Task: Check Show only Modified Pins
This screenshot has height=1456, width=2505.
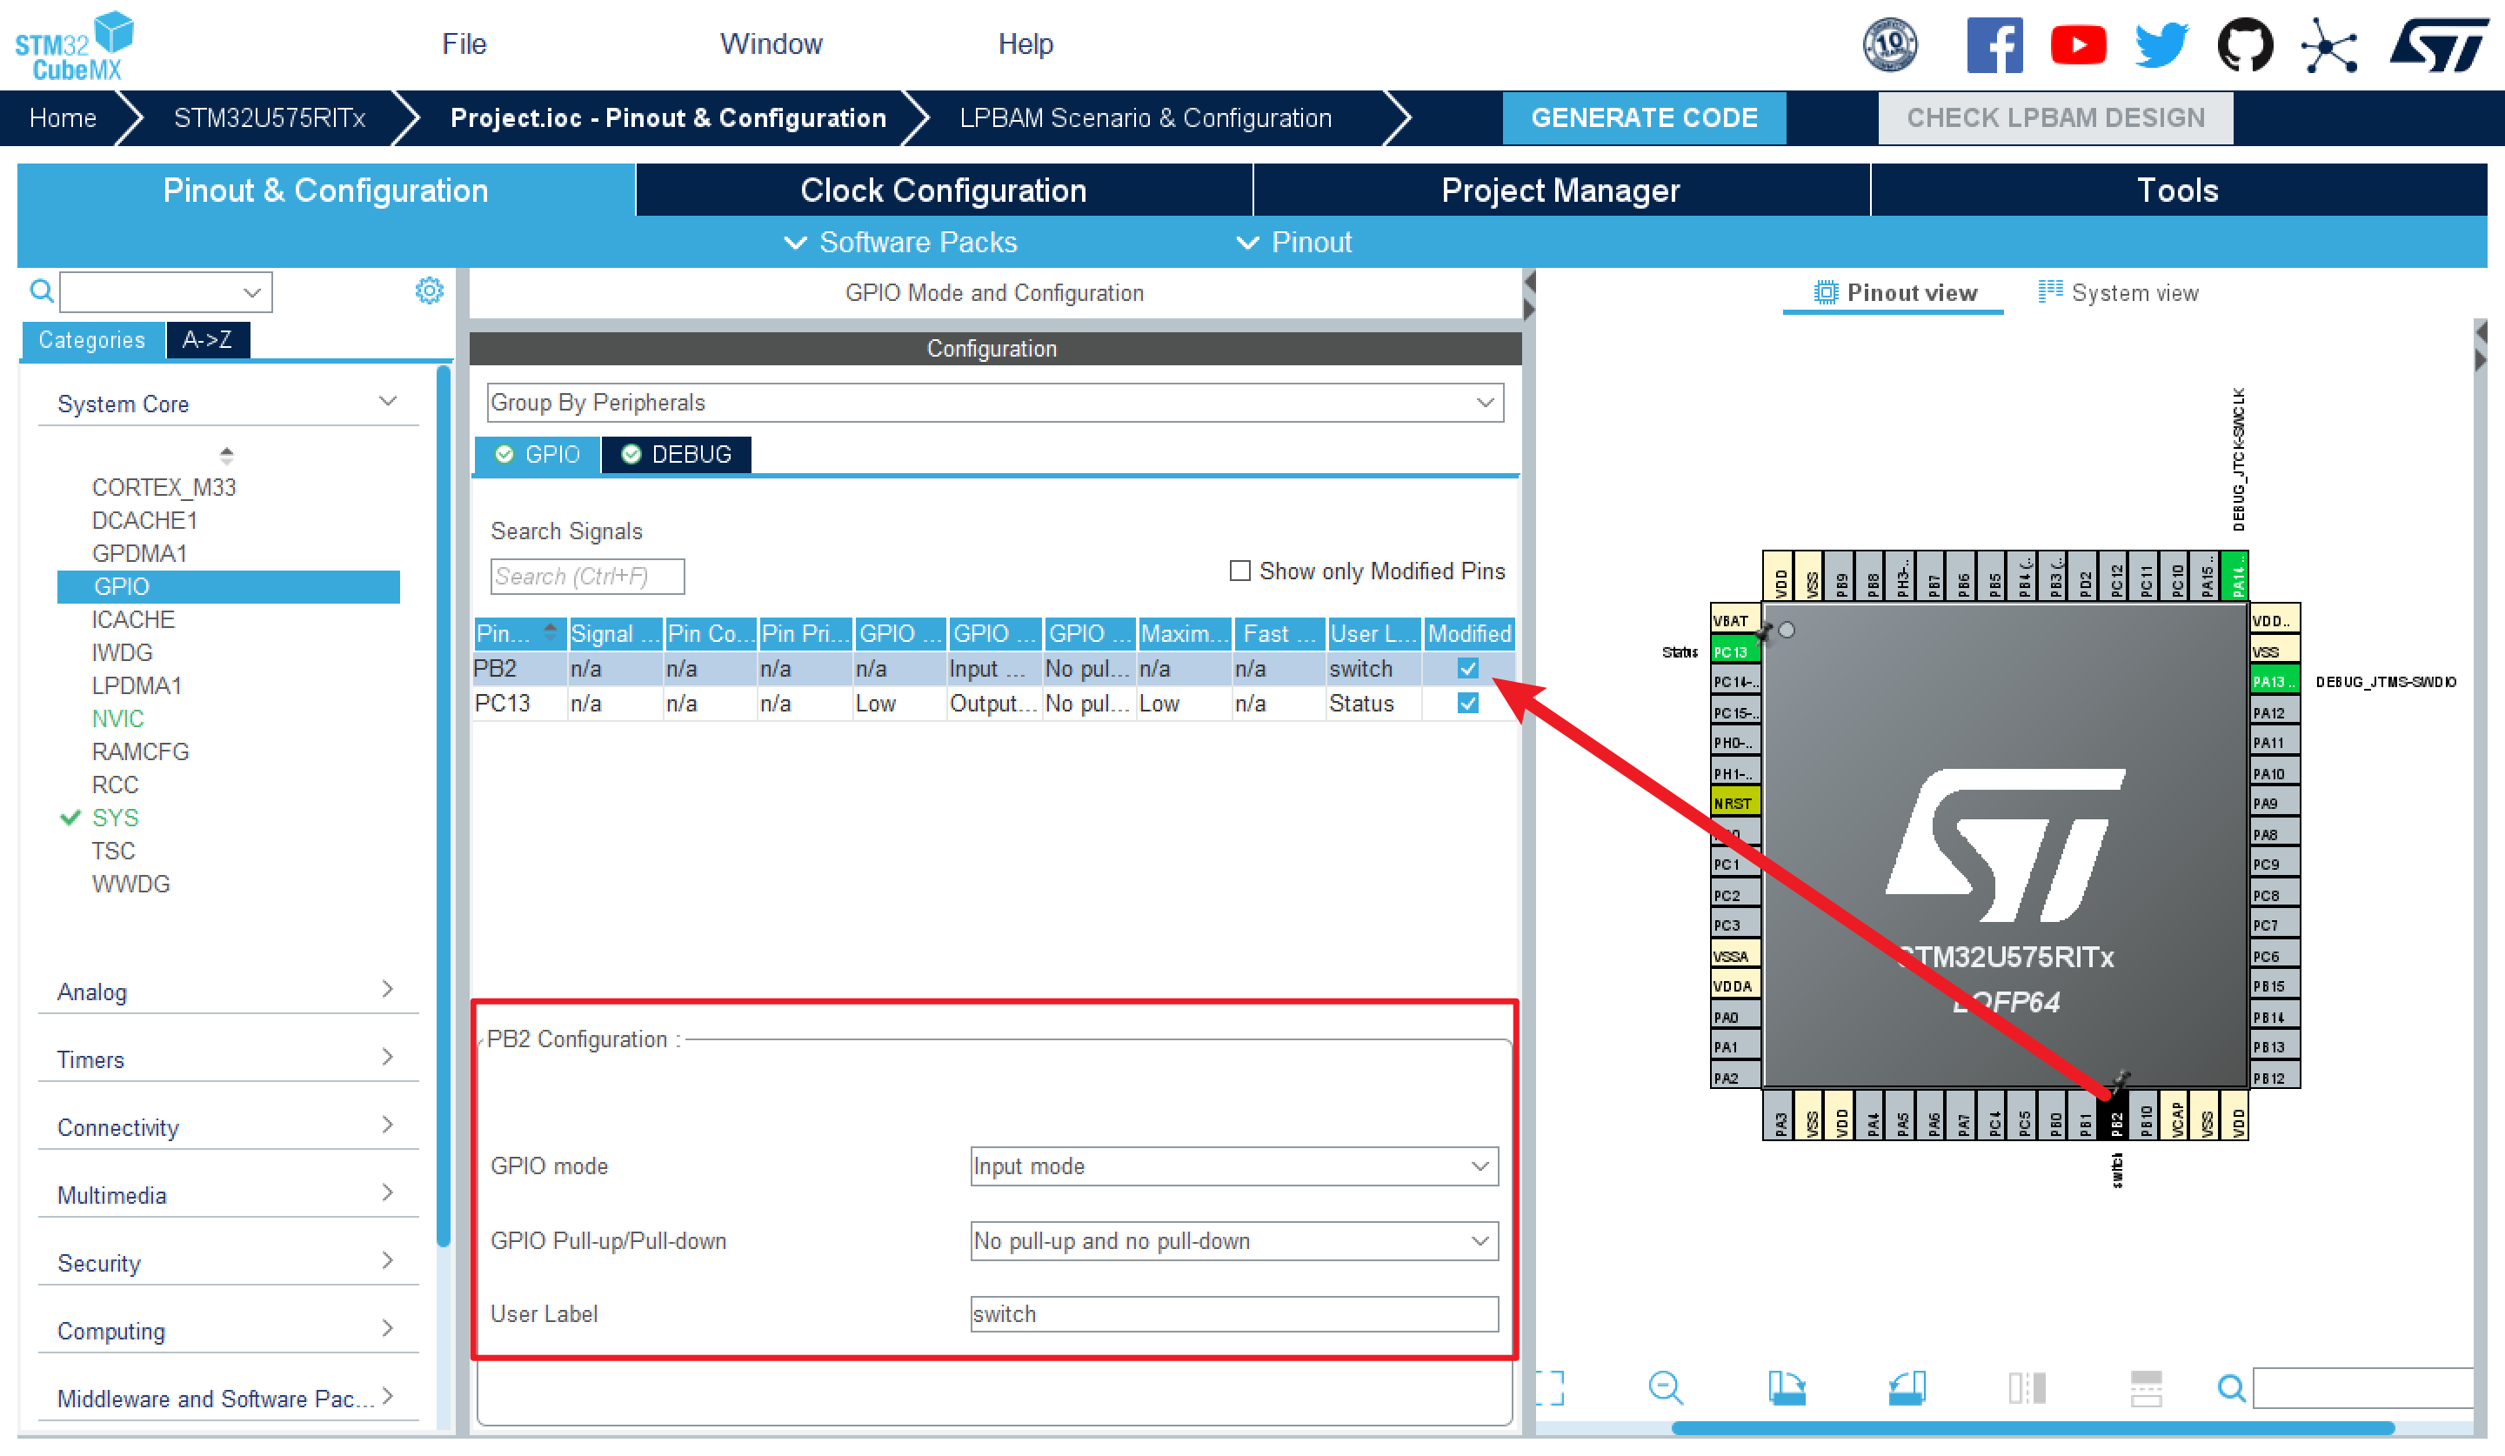Action: click(x=1239, y=571)
